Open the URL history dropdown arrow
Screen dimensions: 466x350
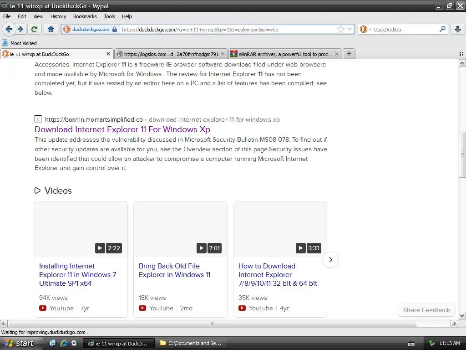[349, 29]
